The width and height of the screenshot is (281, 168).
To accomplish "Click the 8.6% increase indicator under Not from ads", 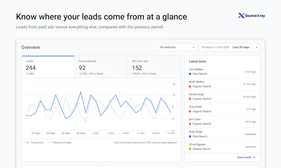I will tap(136, 74).
